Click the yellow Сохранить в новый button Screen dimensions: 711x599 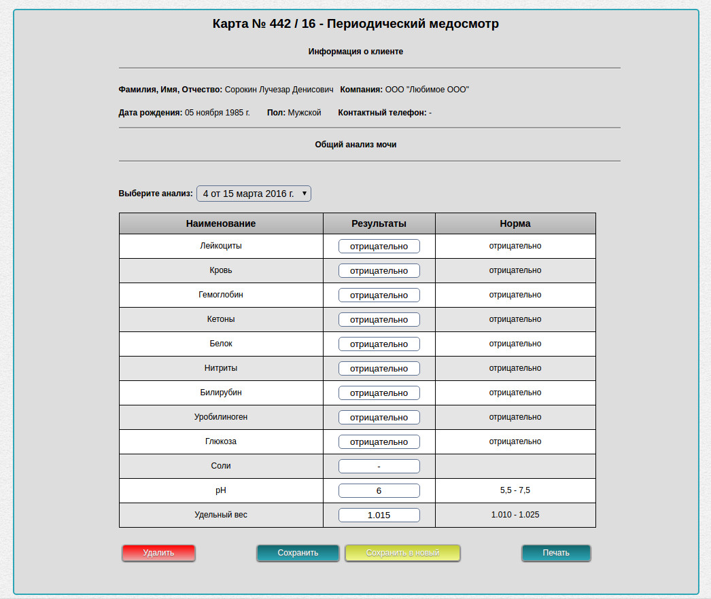(x=402, y=553)
